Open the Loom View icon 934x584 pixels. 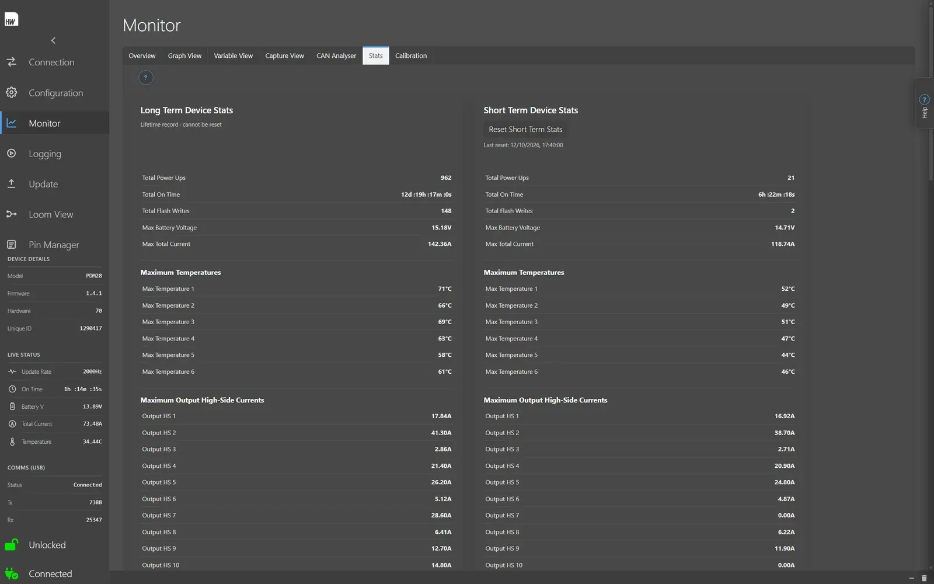(11, 214)
